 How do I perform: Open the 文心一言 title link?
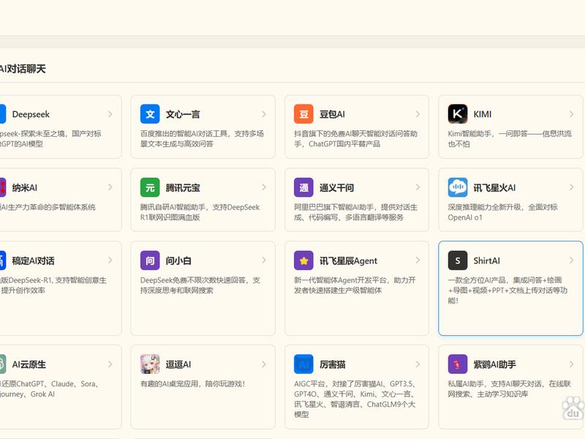click(183, 114)
